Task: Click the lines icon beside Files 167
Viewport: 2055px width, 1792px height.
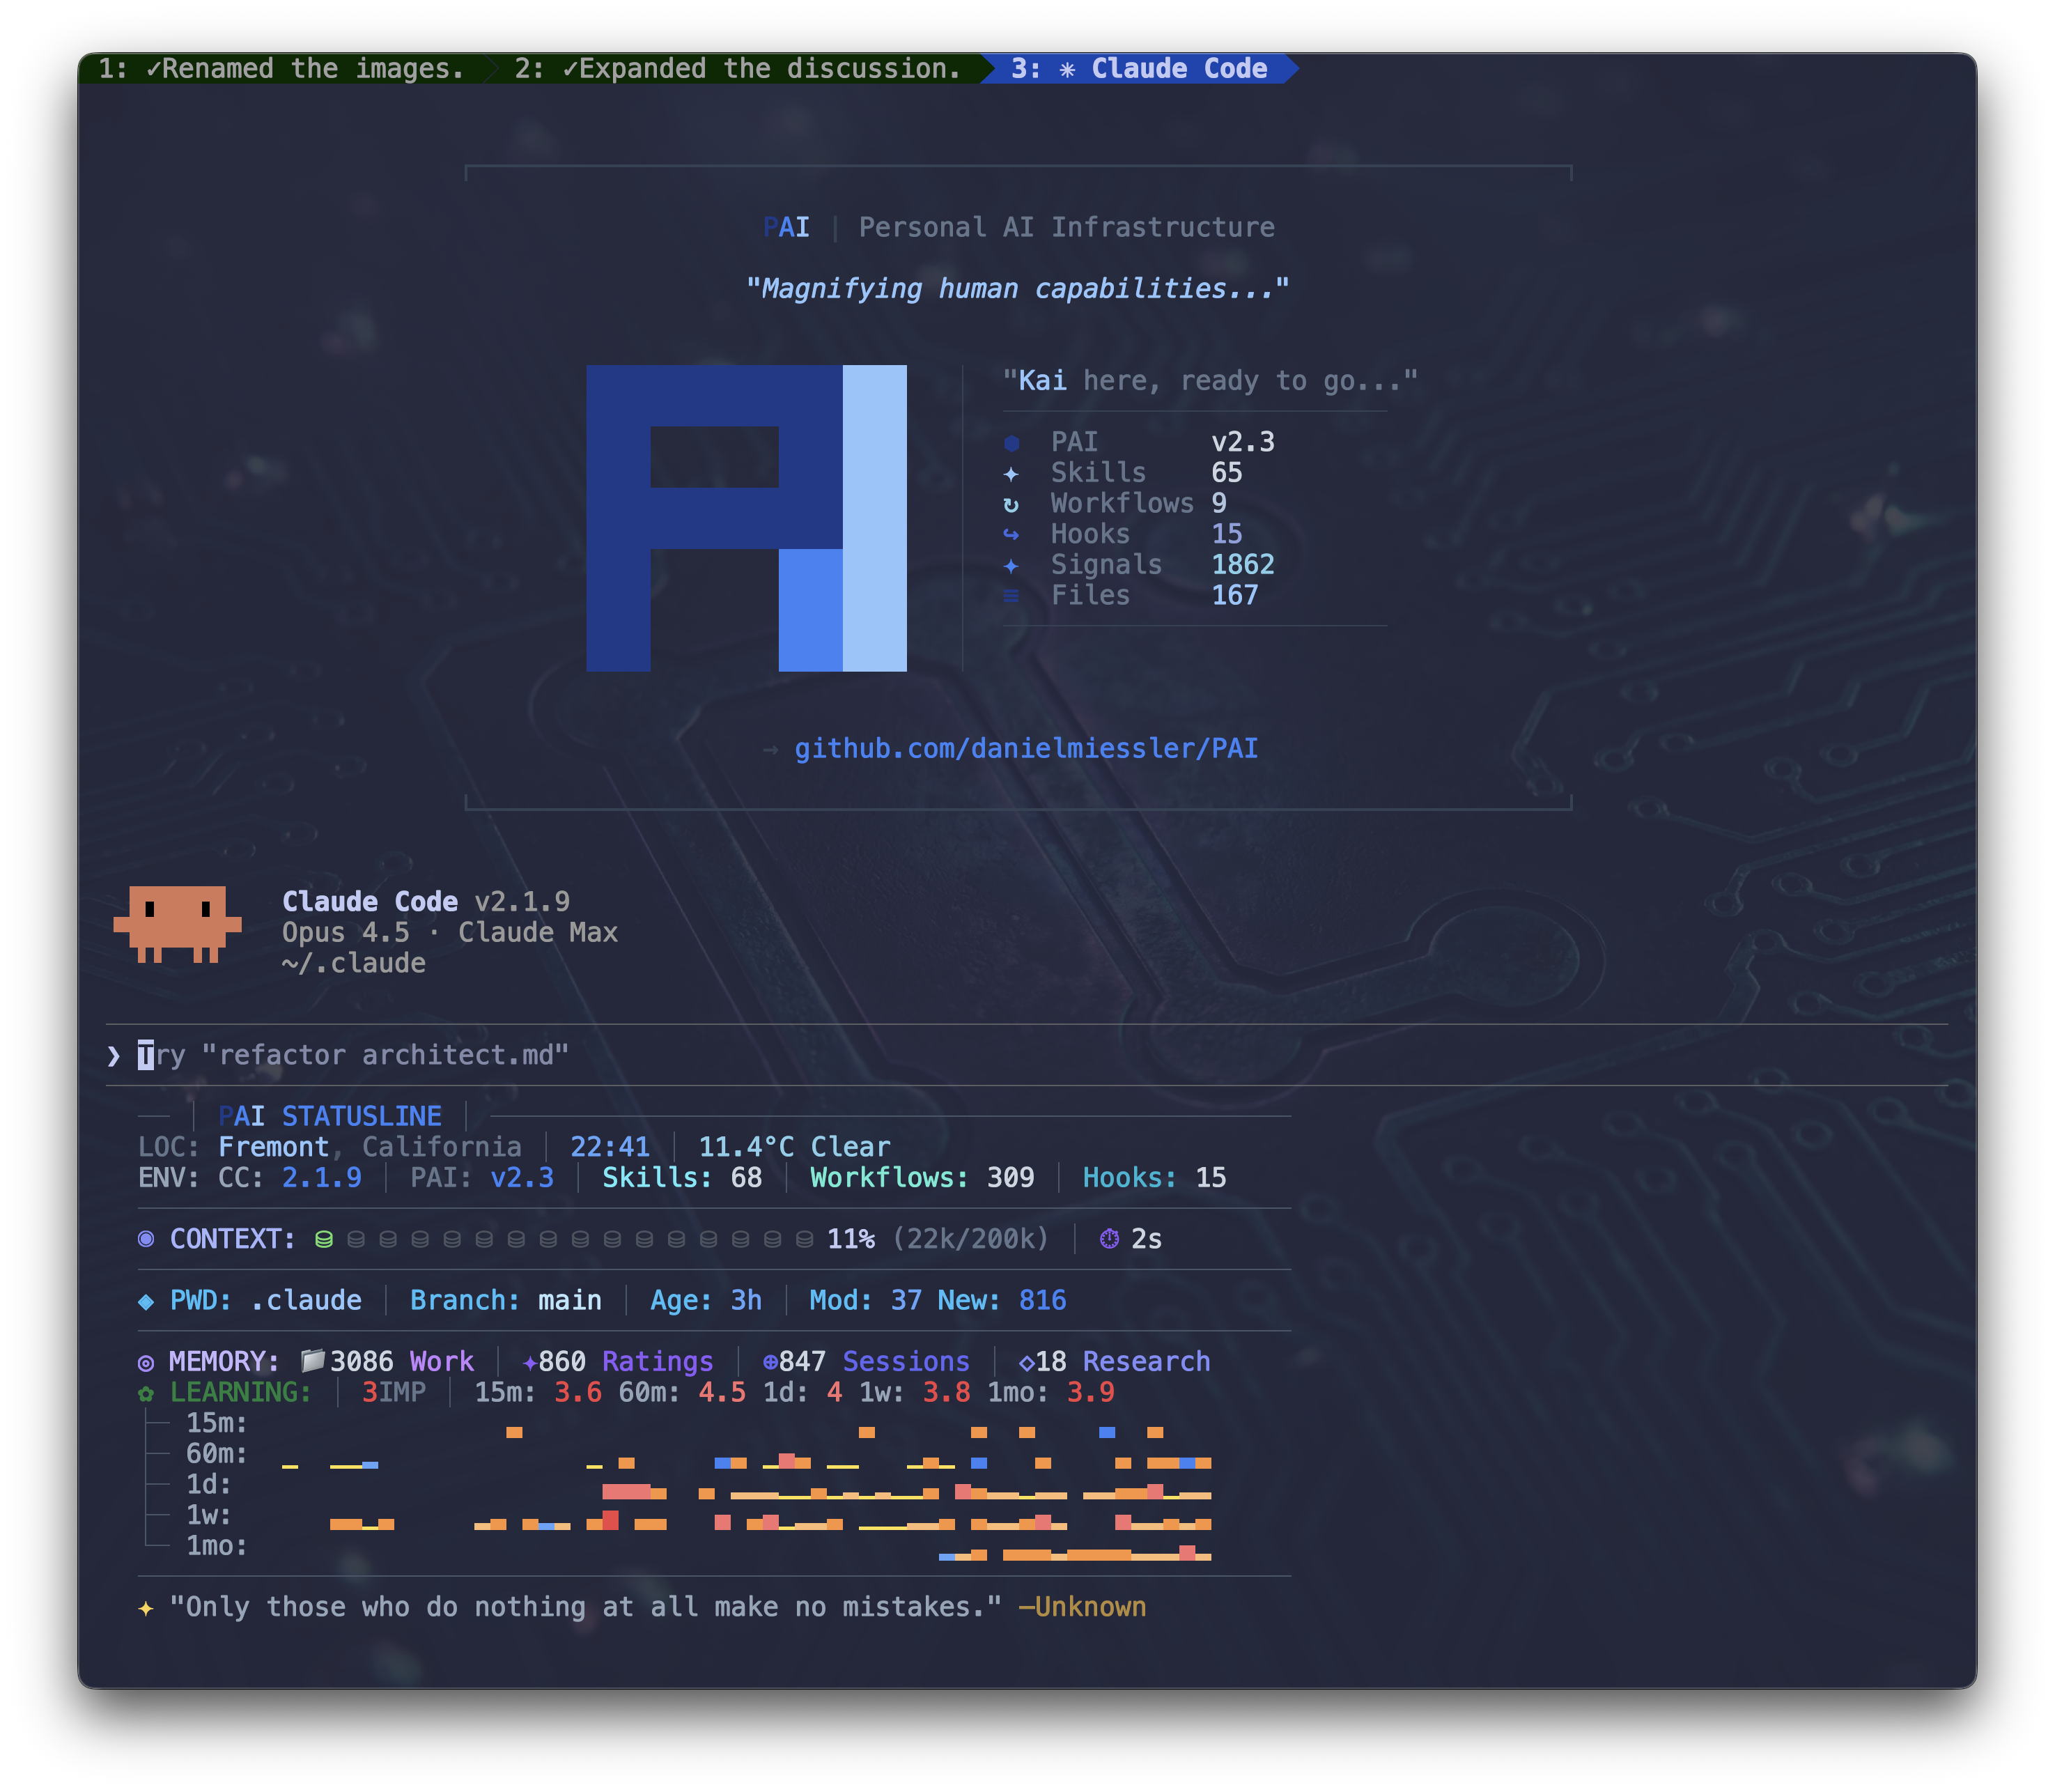Action: tap(1011, 596)
